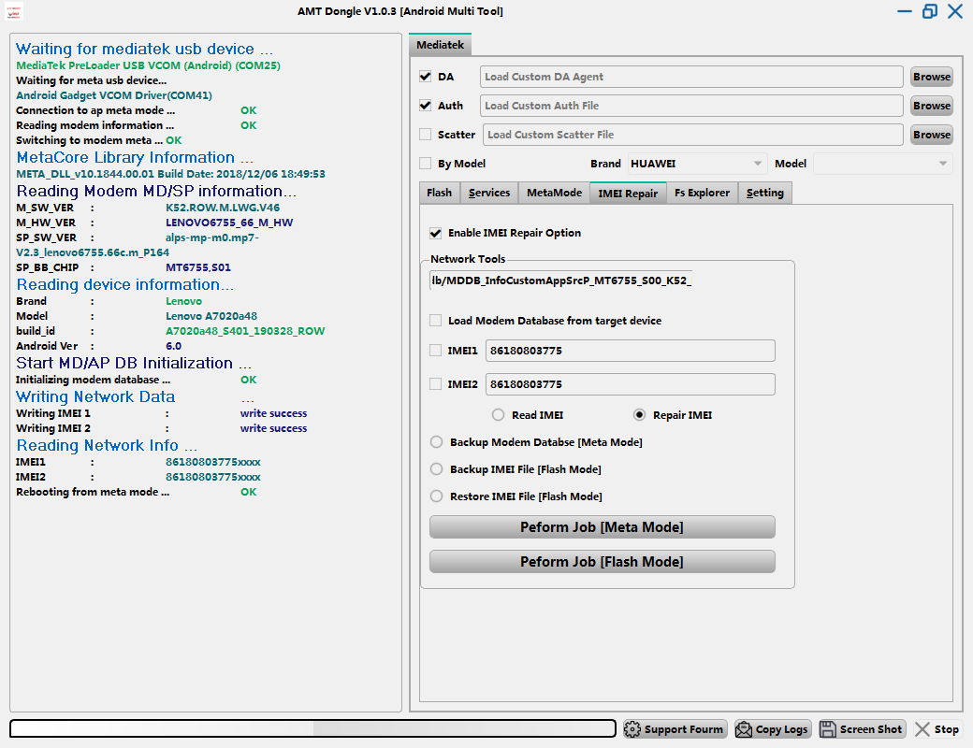Click the IMEI1 number input field
The width and height of the screenshot is (973, 748).
click(x=630, y=351)
